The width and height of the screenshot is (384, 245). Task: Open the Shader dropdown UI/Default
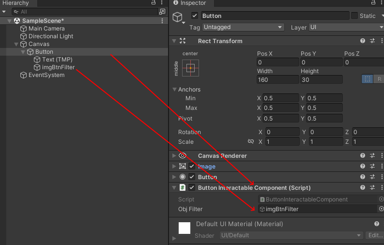(291, 235)
